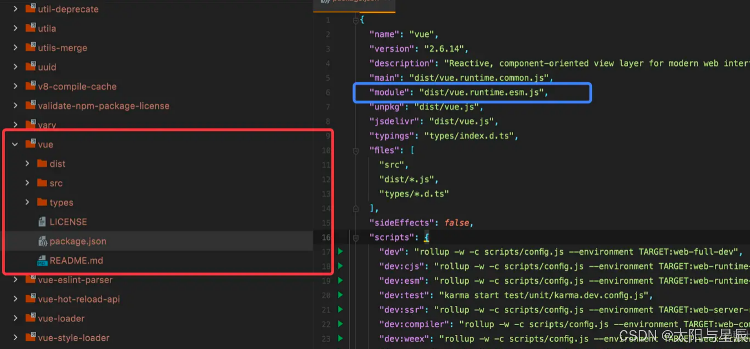
Task: Click the validate-npm-package-license folder icon
Action: (30, 105)
